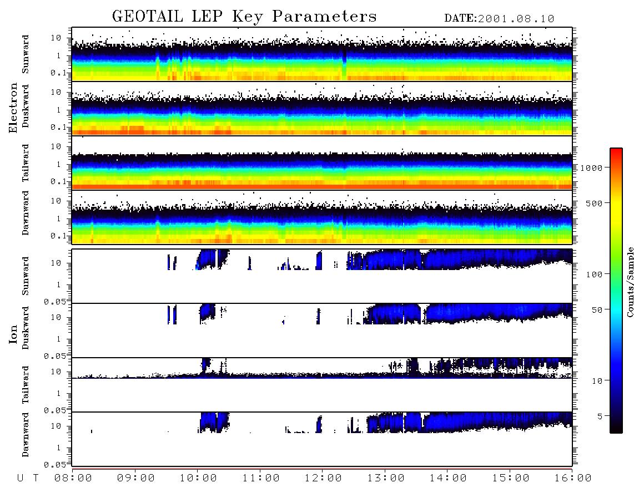Click the Ion 'Tailward' panel label
The image size is (634, 488).
25,385
